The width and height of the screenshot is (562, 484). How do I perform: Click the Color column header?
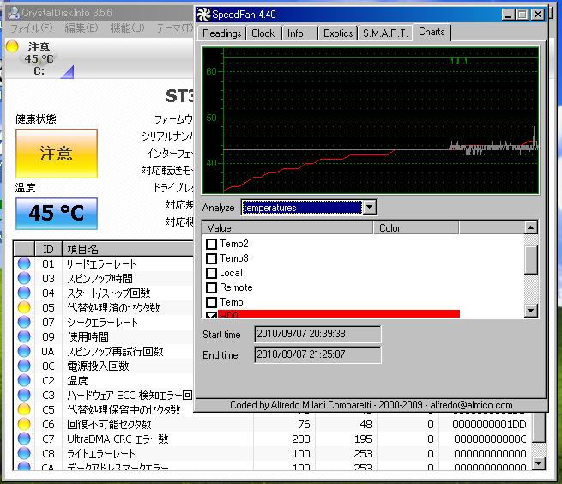pos(416,228)
